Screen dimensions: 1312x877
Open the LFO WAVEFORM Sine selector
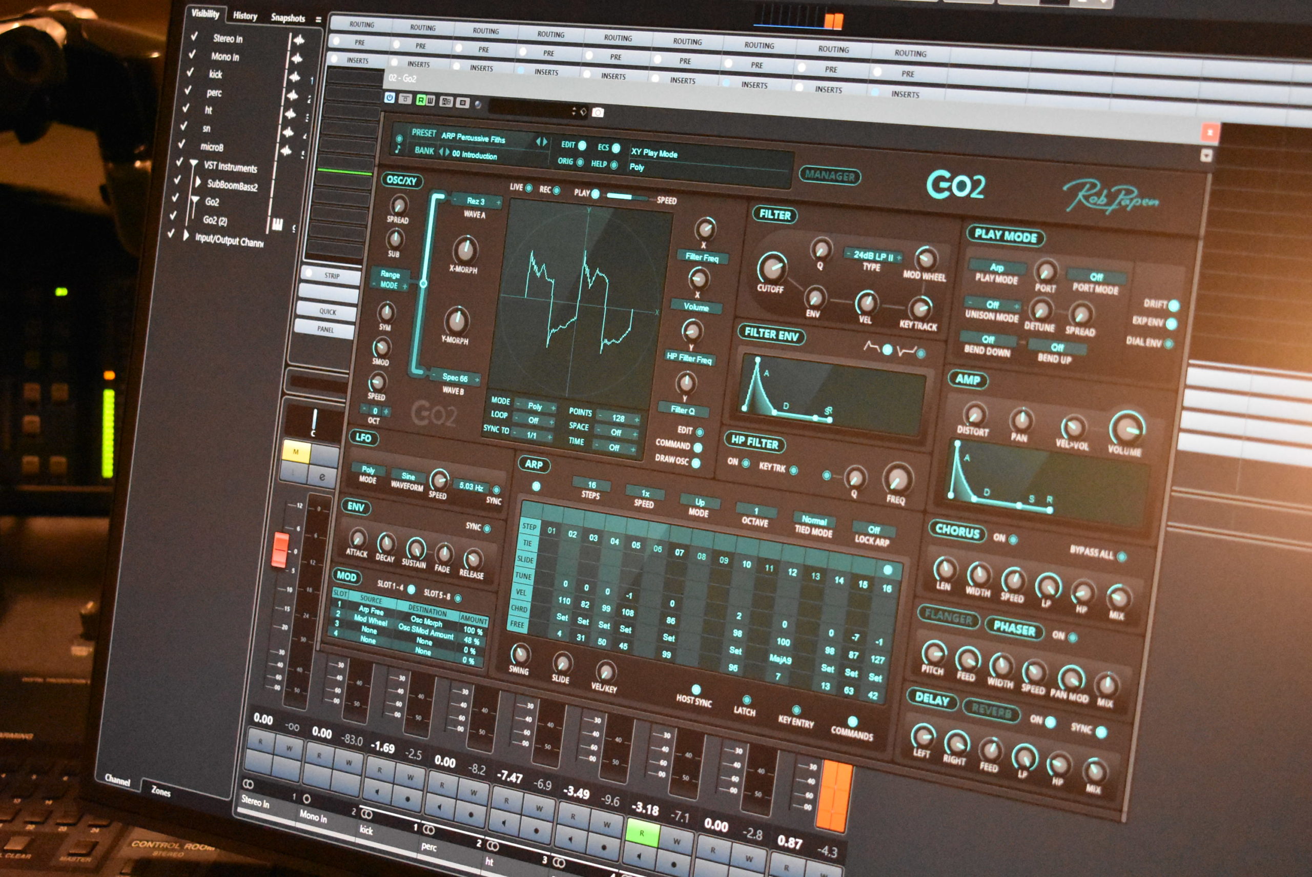(408, 477)
